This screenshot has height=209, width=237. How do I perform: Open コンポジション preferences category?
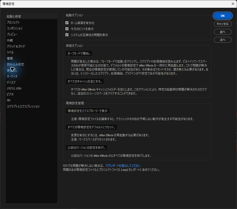point(31,28)
